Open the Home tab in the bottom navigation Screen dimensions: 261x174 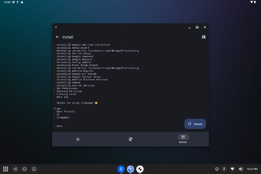point(78,139)
